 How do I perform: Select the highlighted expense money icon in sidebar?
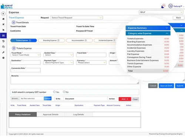click(3, 36)
